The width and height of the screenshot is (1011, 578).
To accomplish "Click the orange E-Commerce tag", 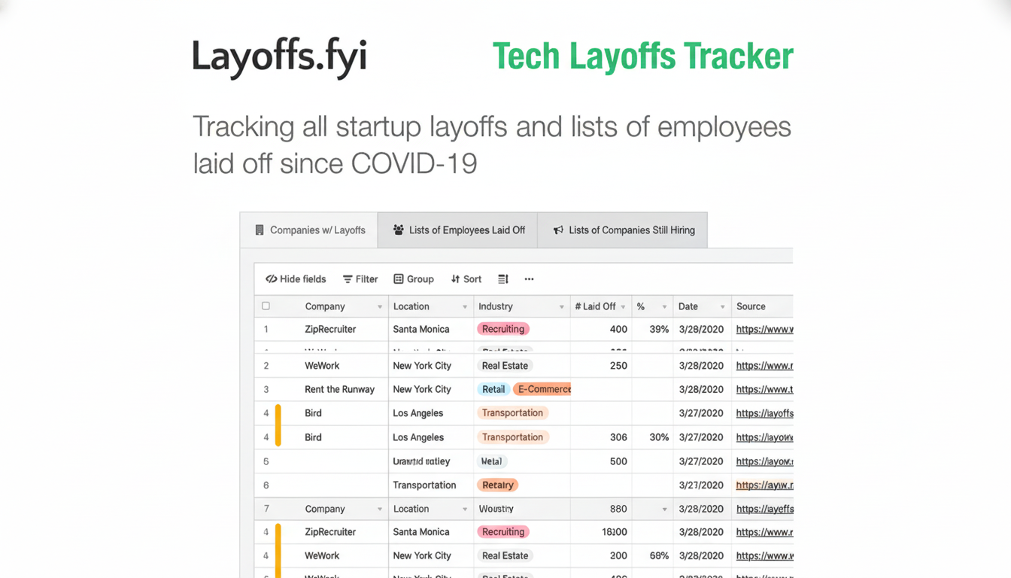I will (x=543, y=389).
